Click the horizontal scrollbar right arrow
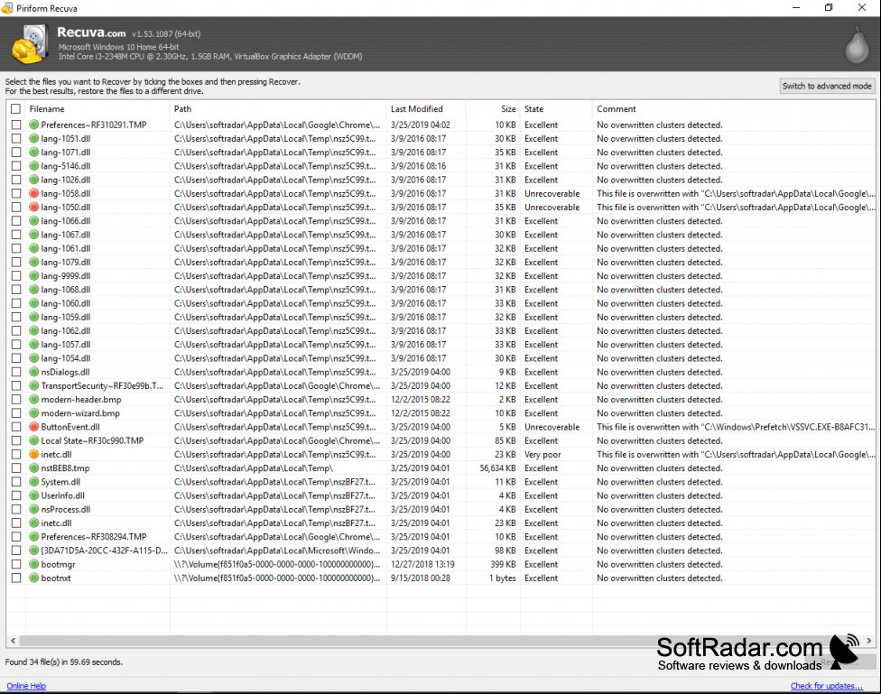This screenshot has width=881, height=694. [x=869, y=641]
